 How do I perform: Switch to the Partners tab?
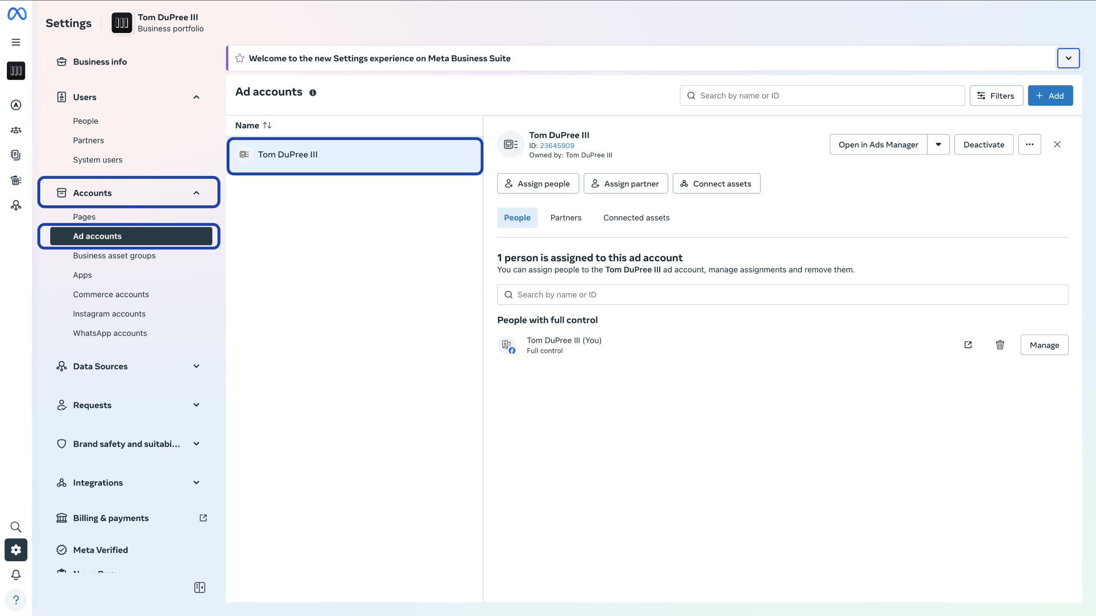[566, 218]
